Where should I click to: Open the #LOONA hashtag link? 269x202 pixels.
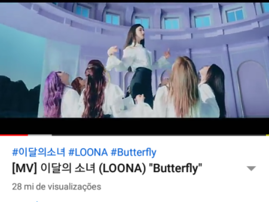point(88,152)
